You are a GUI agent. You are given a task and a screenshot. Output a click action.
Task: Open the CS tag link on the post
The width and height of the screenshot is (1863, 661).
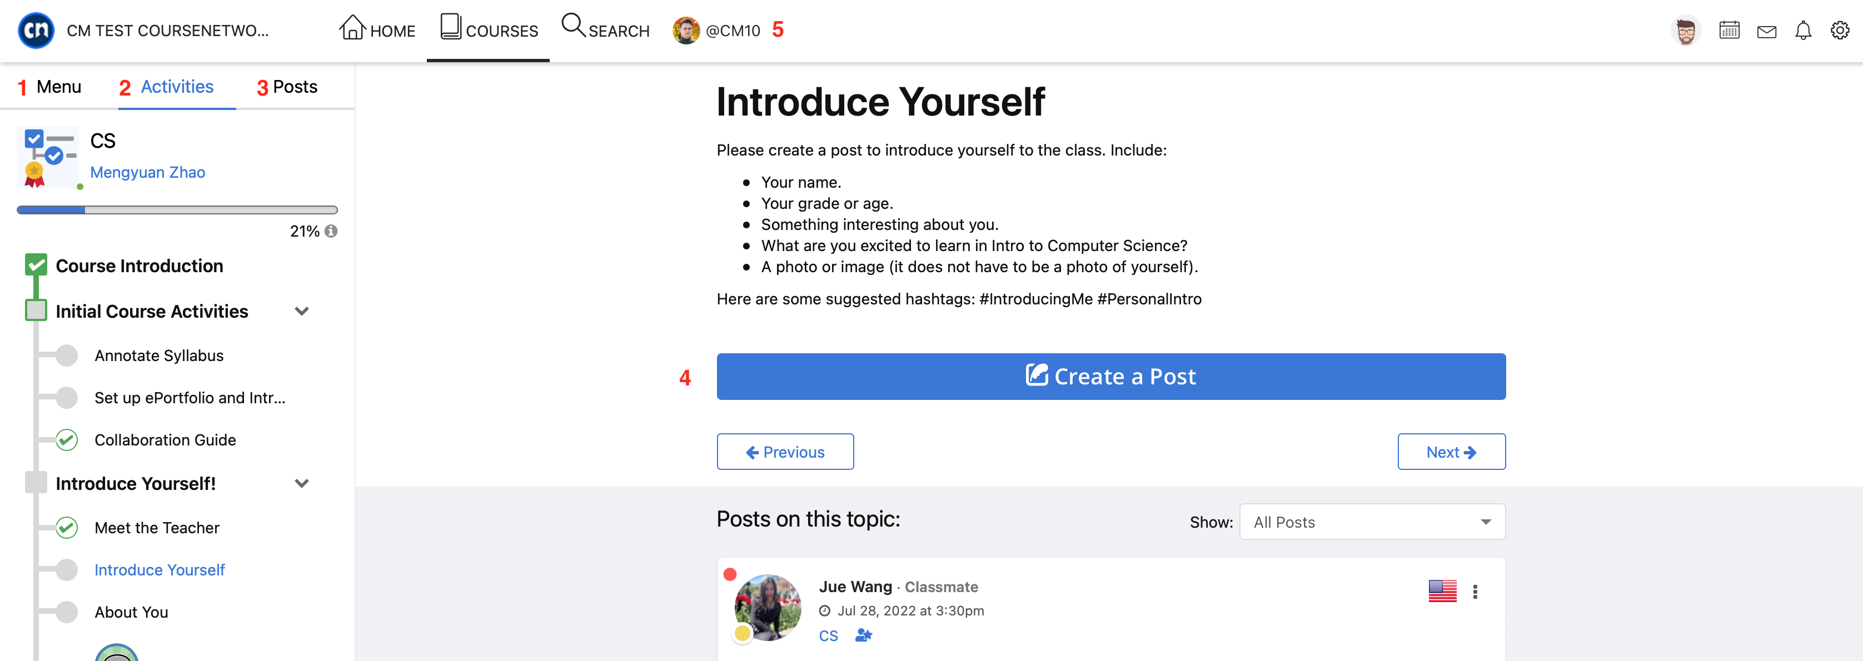pyautogui.click(x=828, y=635)
